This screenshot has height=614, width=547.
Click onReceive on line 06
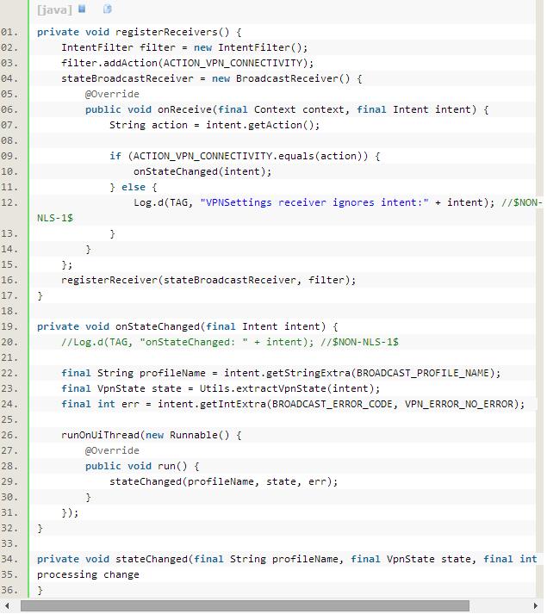(184, 109)
